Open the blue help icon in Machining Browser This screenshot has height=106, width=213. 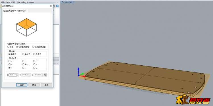tap(57, 6)
